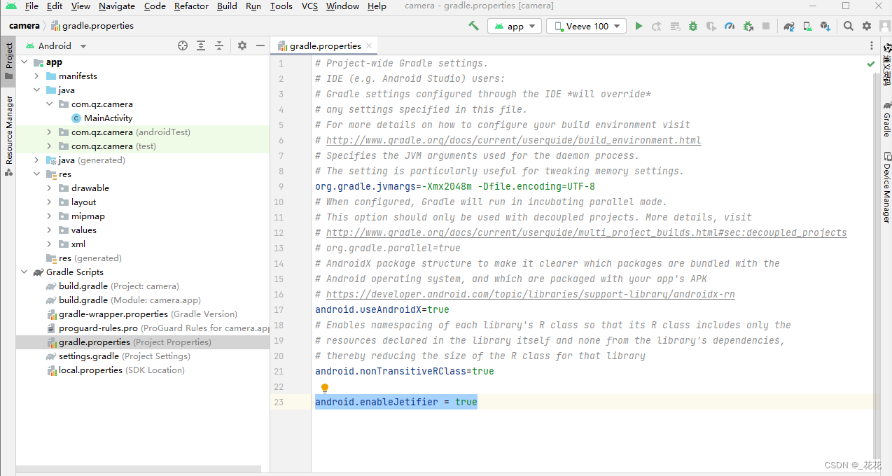This screenshot has width=892, height=476.
Task: Start debugging with the green bug icon
Action: coord(693,26)
